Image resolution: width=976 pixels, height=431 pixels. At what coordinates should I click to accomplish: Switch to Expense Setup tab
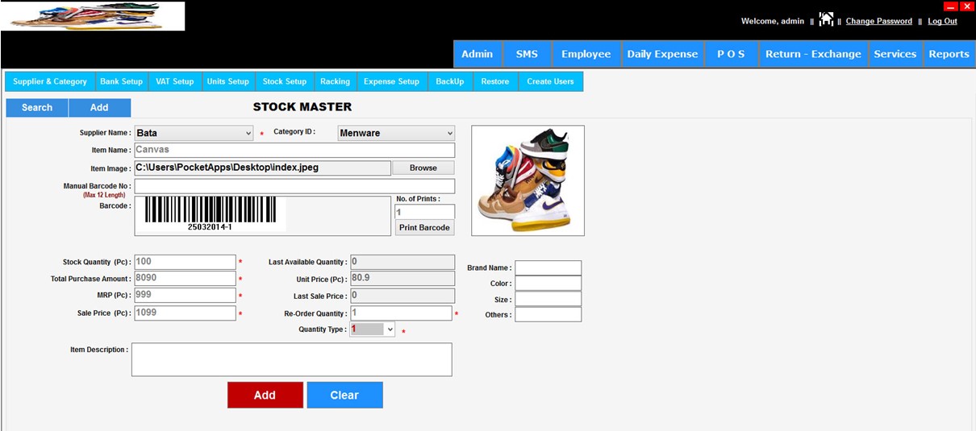(x=391, y=81)
